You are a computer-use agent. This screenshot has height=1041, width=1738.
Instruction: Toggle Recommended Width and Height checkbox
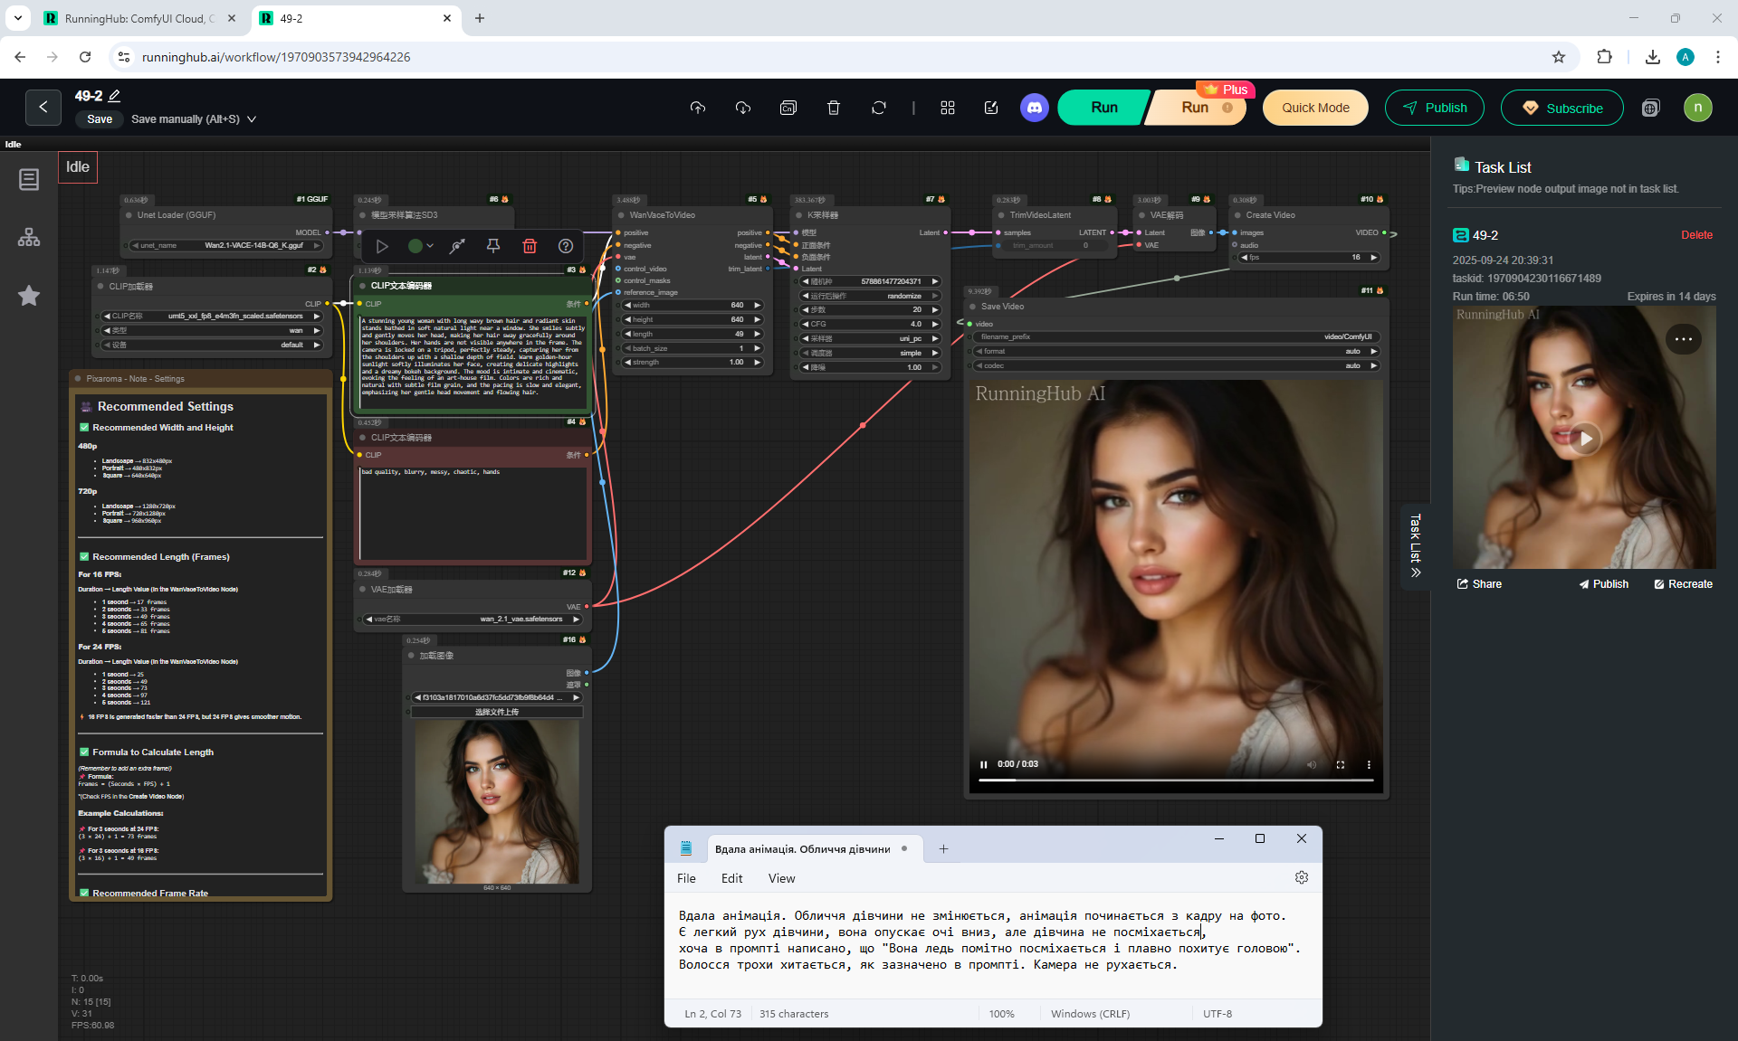(x=84, y=428)
